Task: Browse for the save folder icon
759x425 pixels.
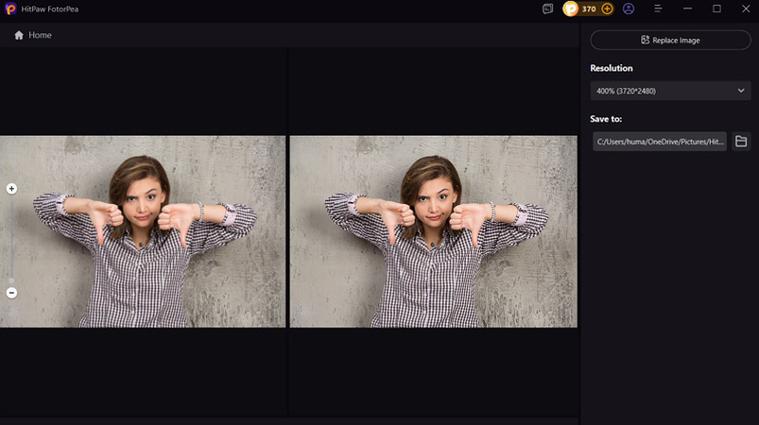Action: coord(741,141)
